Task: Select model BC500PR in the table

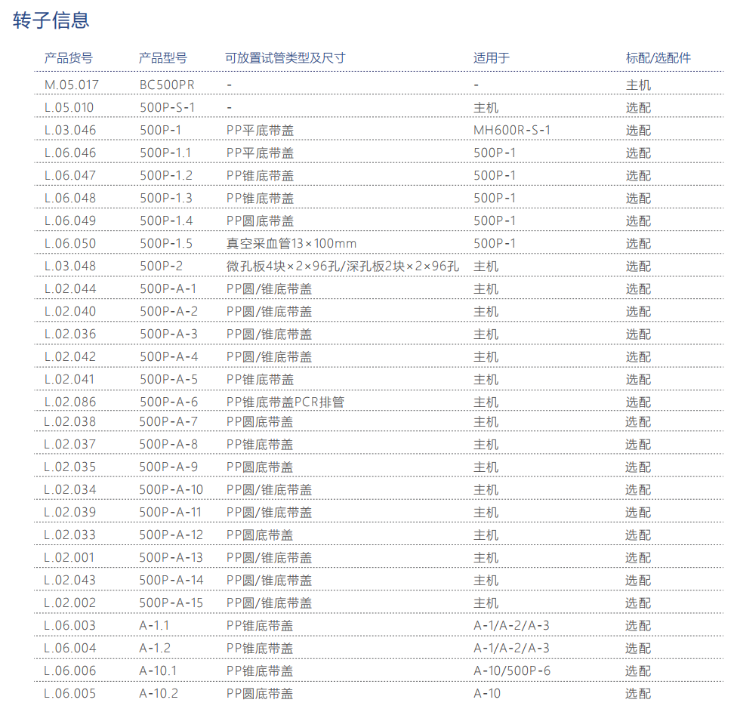Action: (167, 85)
